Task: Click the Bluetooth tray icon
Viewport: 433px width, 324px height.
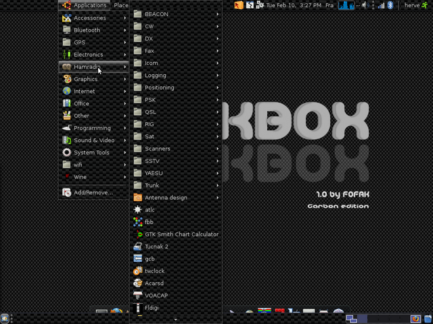Action: 390,5
